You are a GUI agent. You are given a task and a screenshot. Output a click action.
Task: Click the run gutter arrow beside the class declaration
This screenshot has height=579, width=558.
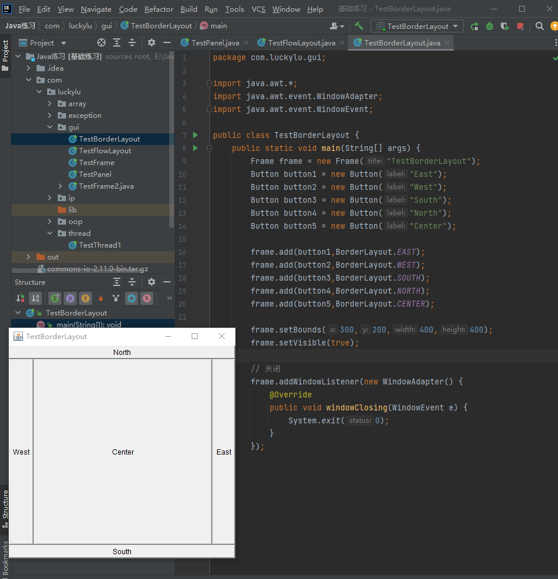[196, 135]
